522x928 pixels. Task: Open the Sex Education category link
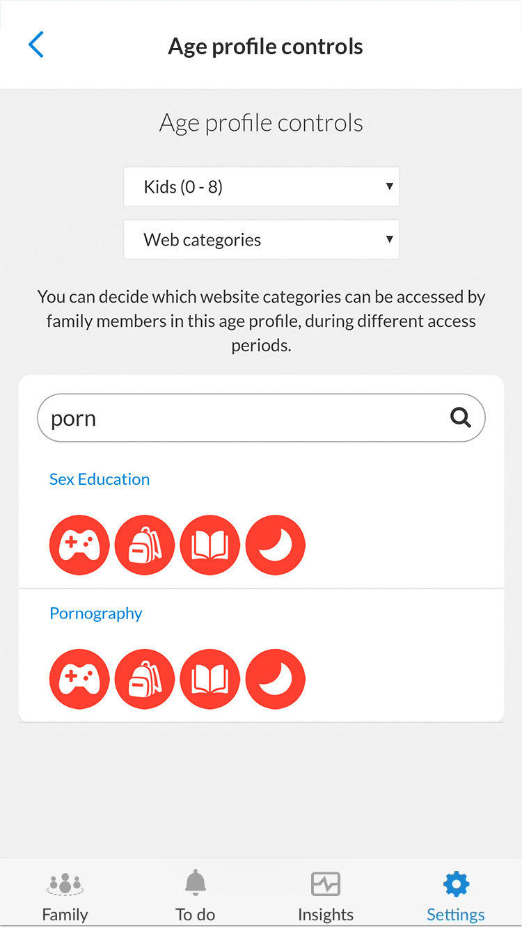pyautogui.click(x=100, y=479)
